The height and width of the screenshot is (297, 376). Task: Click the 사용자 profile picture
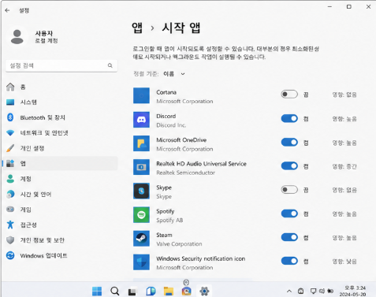17,37
